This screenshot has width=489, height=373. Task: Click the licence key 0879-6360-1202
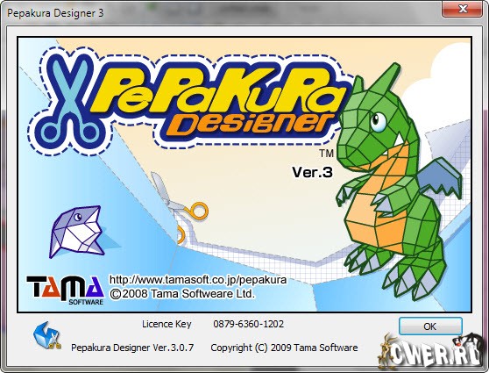click(x=249, y=324)
